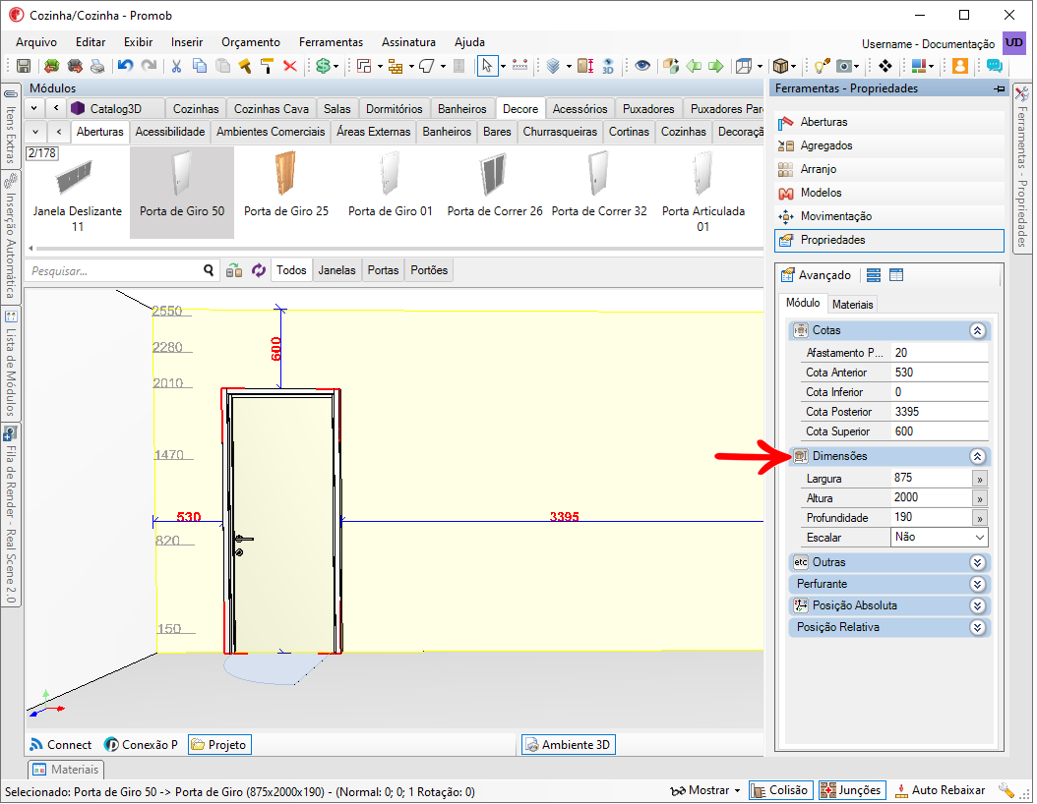
Task: Click the eye visibility icon
Action: click(x=642, y=66)
